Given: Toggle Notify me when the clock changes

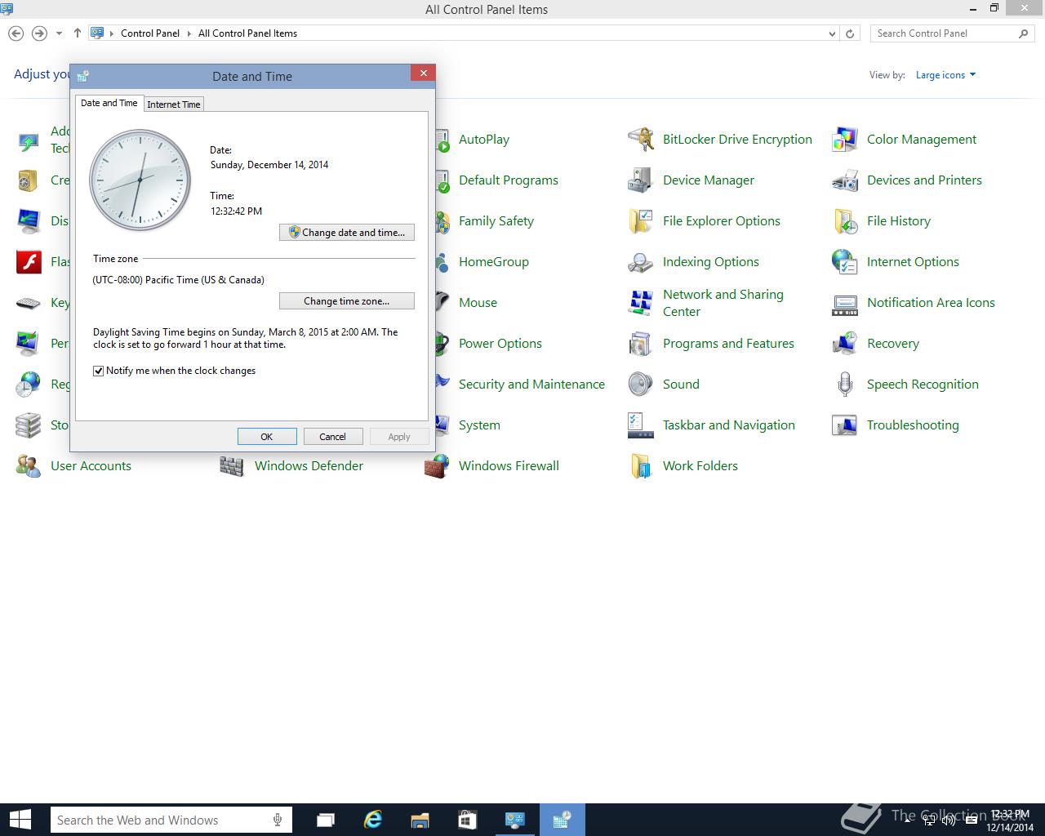Looking at the screenshot, I should 99,371.
